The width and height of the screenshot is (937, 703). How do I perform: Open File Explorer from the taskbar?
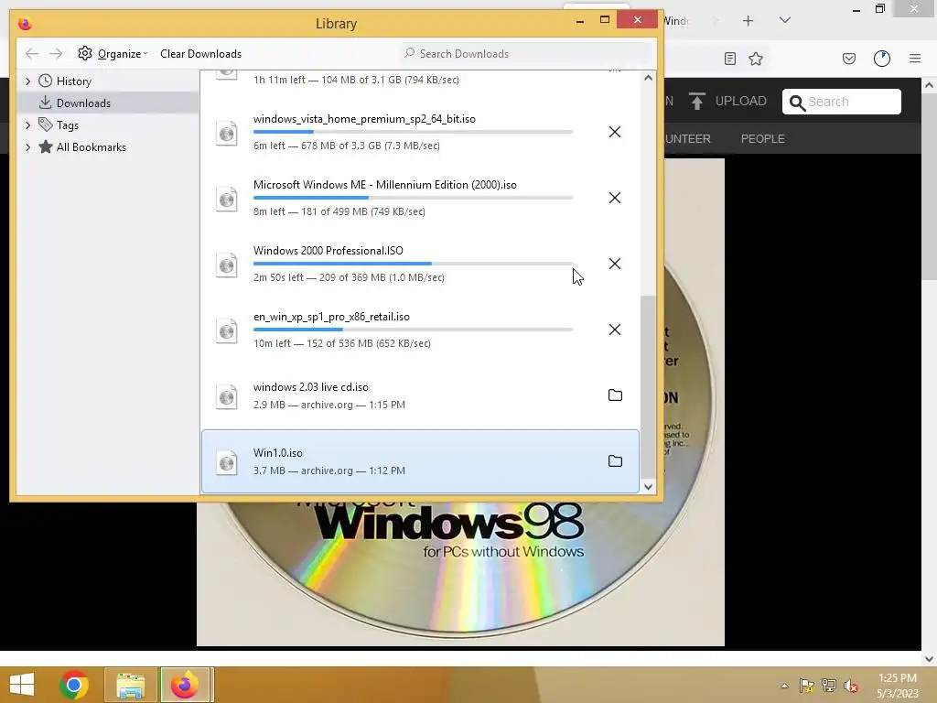click(131, 685)
